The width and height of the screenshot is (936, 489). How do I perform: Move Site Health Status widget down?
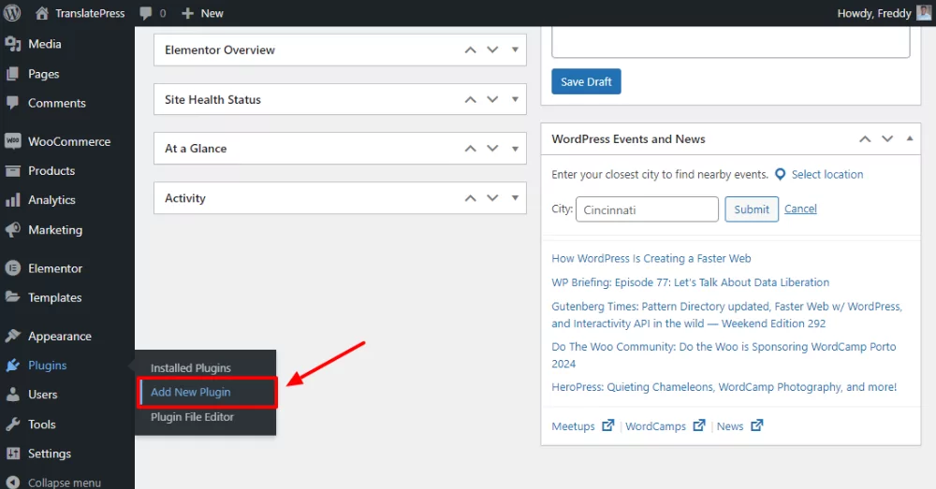click(x=492, y=100)
